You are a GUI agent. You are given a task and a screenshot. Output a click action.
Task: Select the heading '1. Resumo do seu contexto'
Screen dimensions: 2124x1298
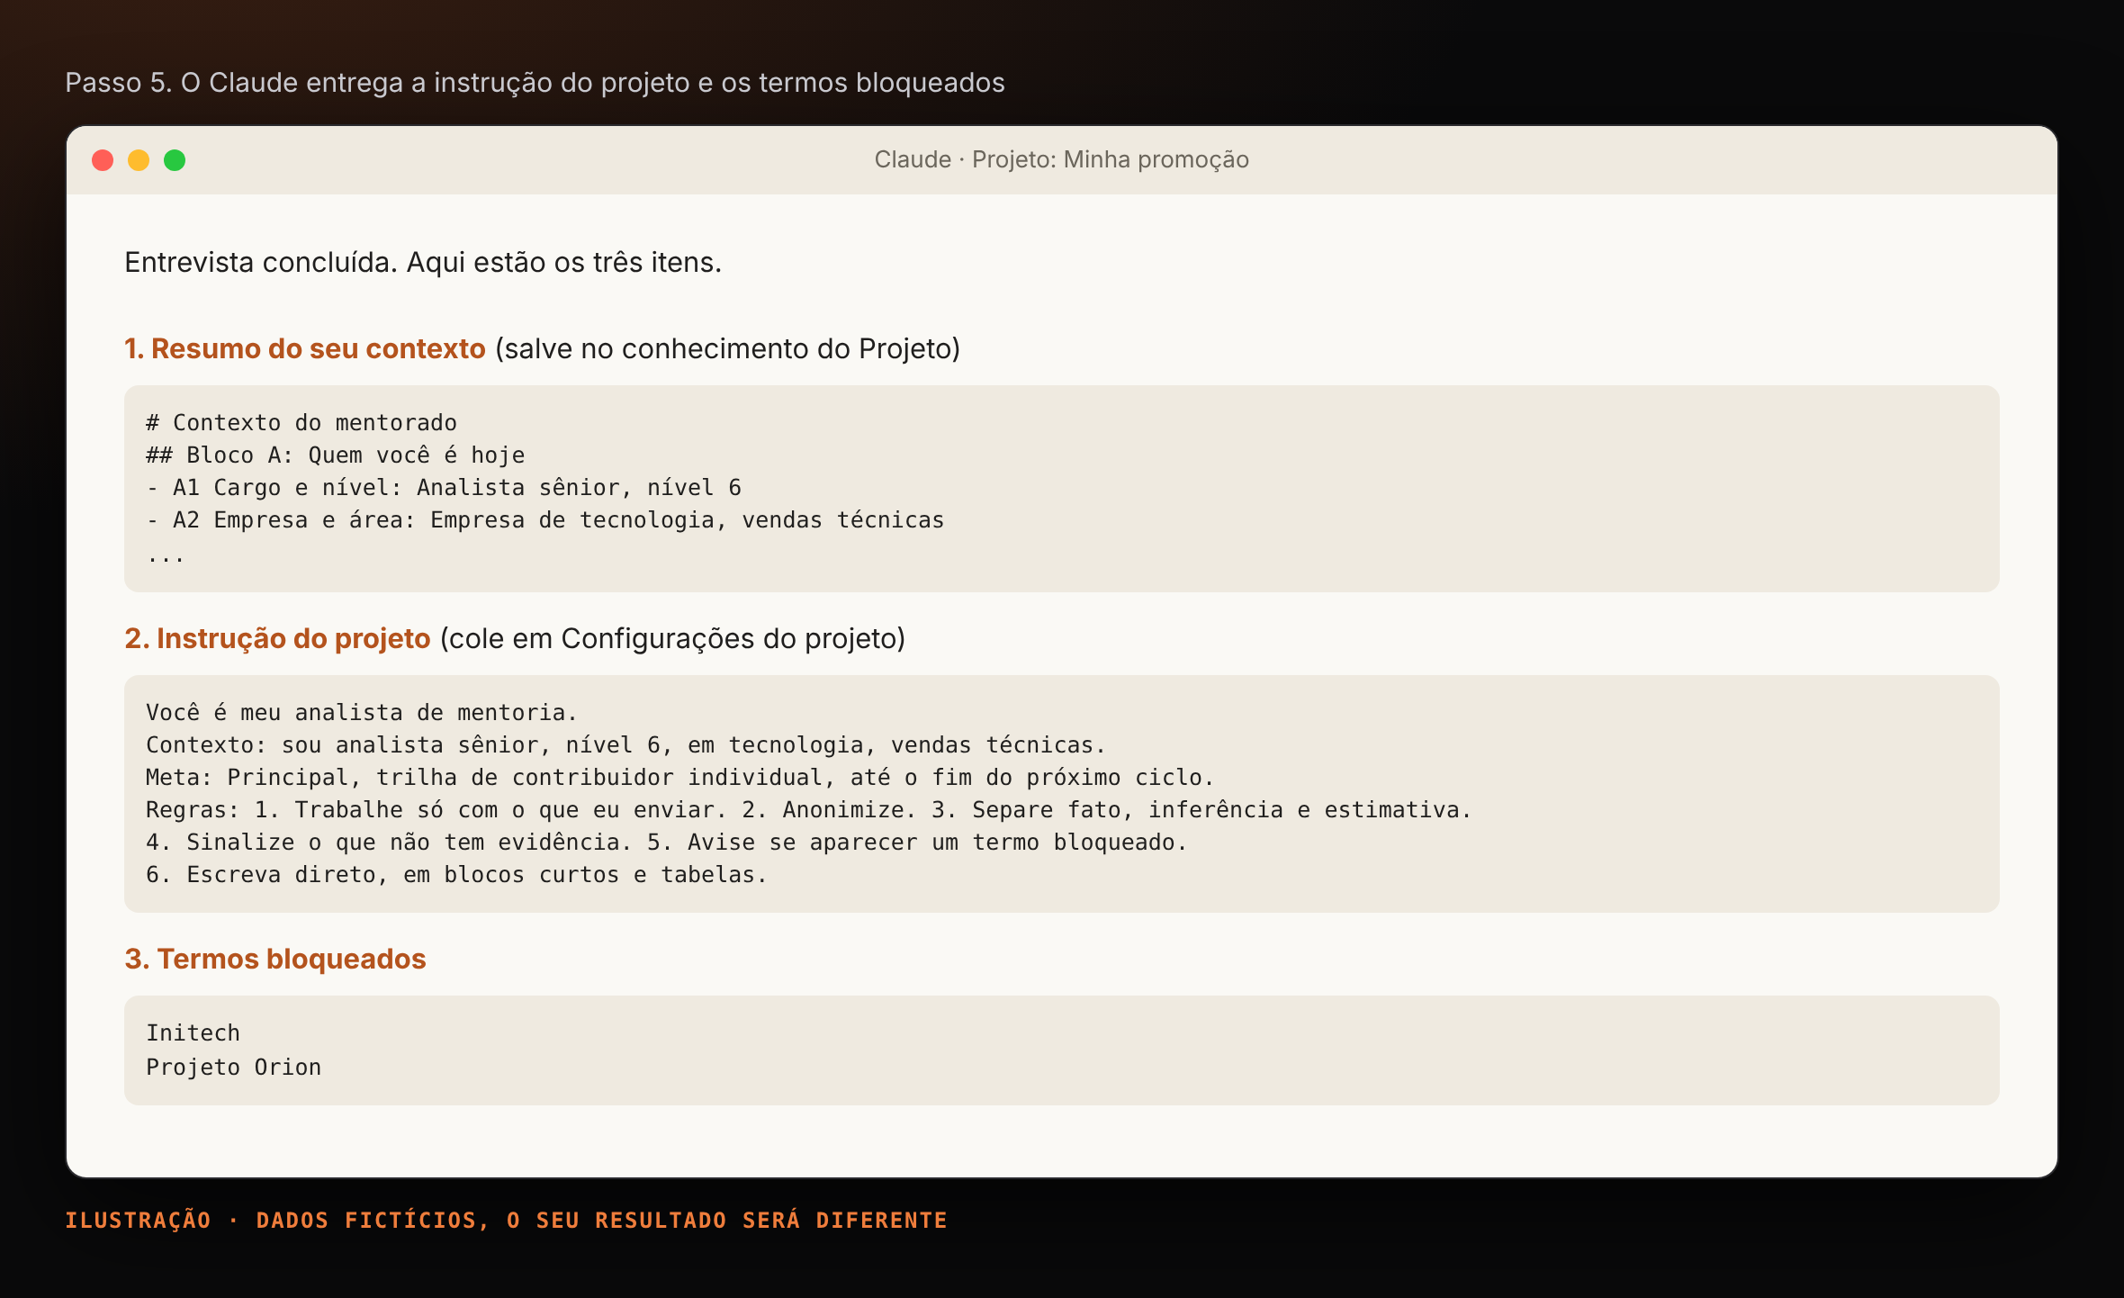[x=305, y=349]
